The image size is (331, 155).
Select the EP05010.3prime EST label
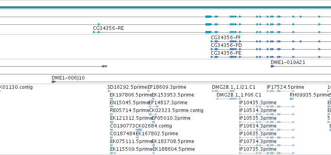pos(171,119)
